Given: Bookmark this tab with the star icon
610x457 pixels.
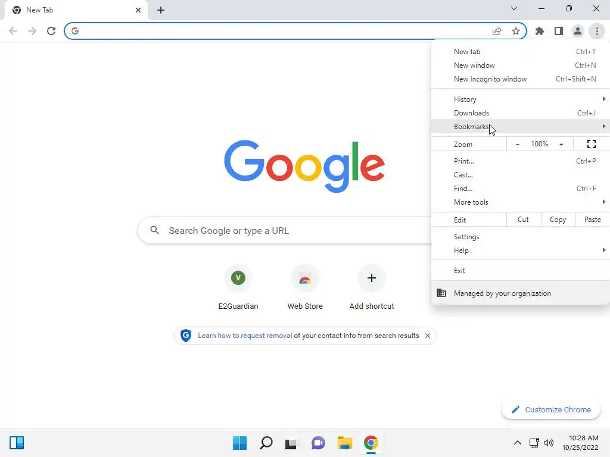Looking at the screenshot, I should (516, 31).
